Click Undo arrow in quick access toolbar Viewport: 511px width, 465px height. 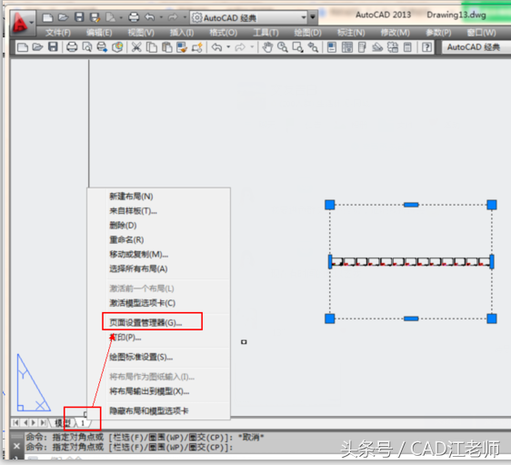(150, 17)
